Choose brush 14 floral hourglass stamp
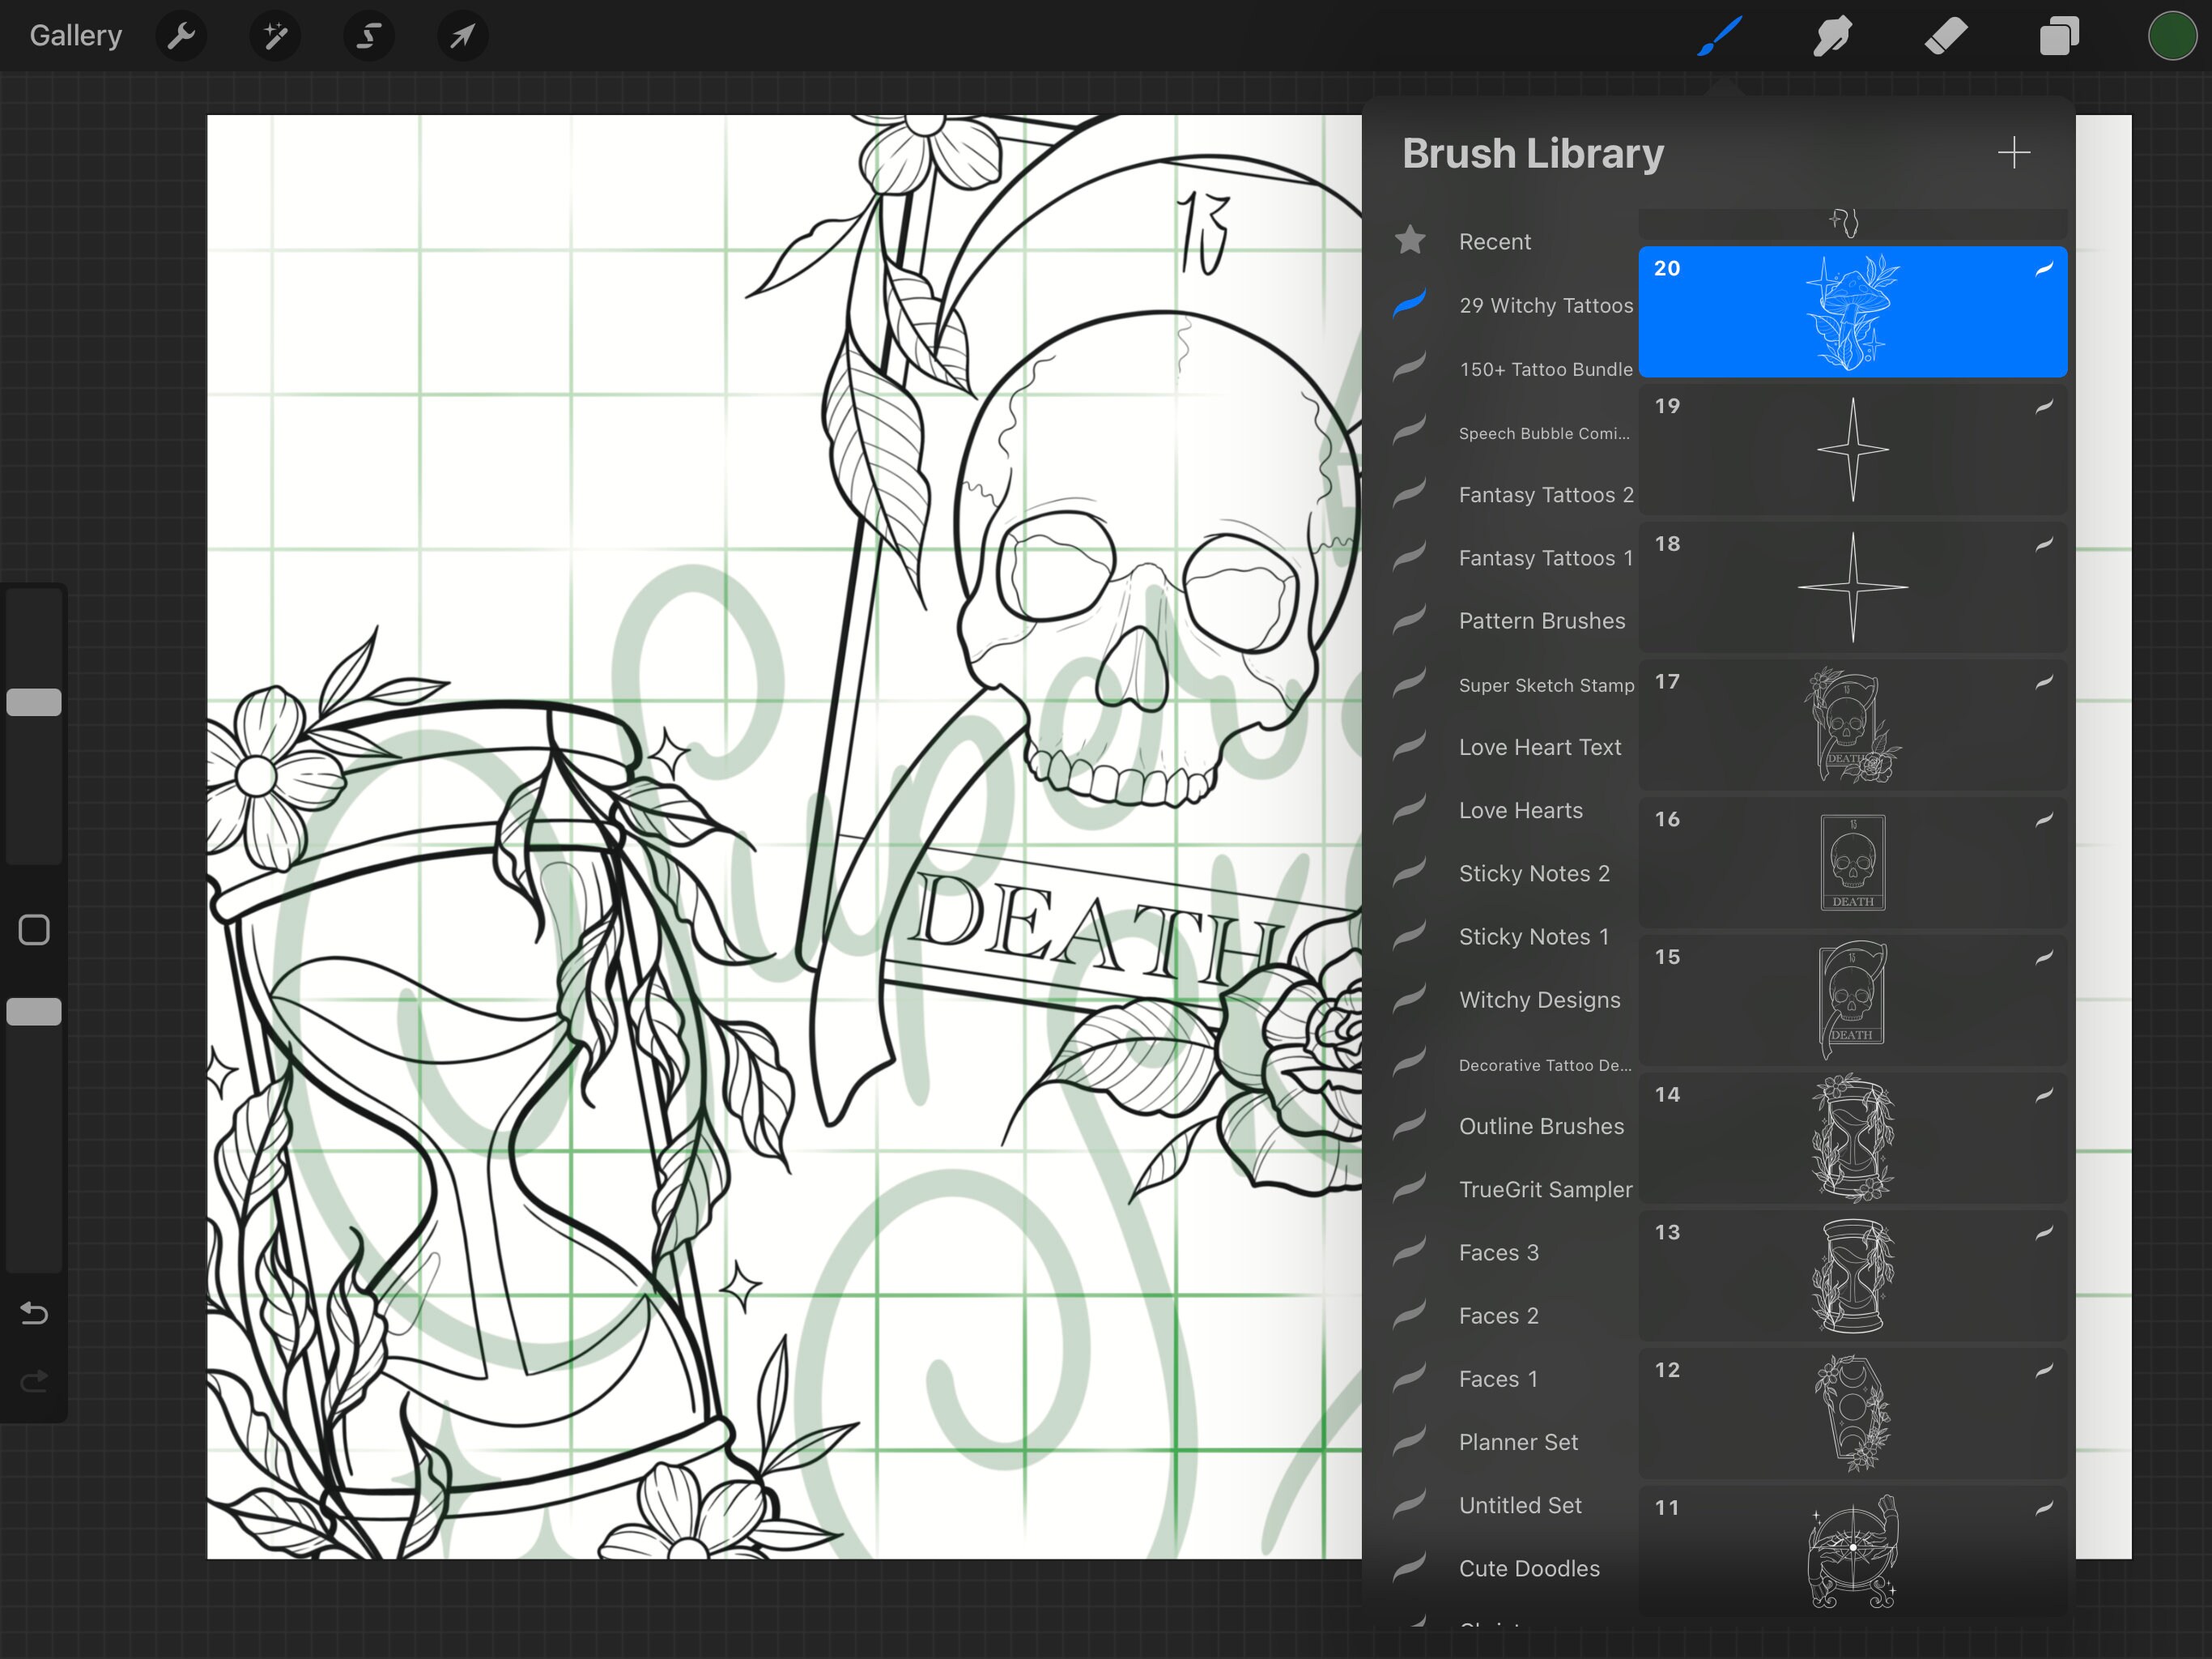The image size is (2212, 1659). click(1853, 1137)
